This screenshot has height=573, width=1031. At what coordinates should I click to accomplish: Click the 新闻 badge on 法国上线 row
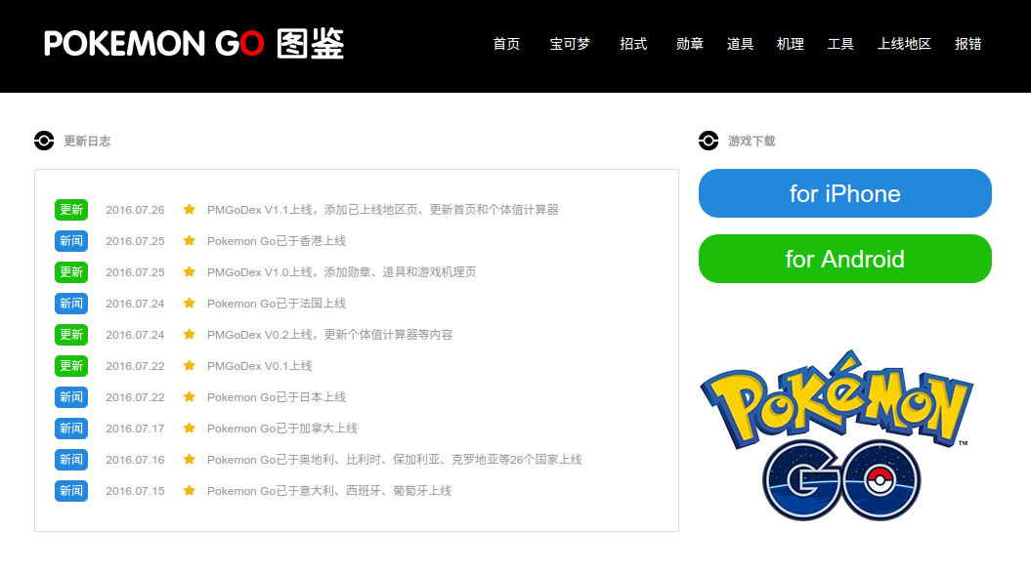(x=71, y=304)
